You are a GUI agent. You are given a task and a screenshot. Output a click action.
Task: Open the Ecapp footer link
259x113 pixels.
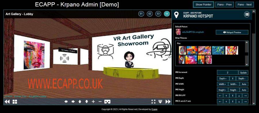click(x=155, y=109)
